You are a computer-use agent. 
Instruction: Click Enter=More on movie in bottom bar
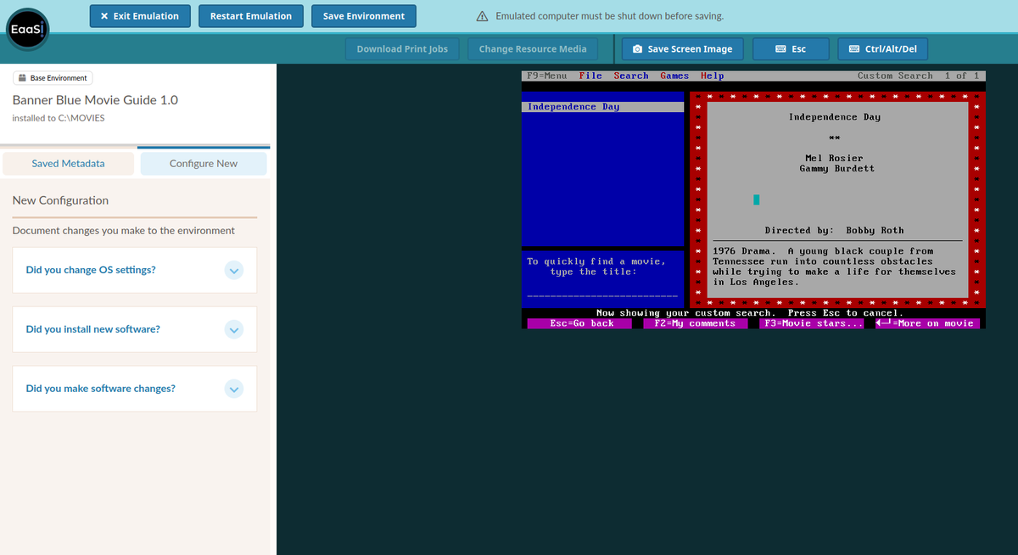[927, 323]
